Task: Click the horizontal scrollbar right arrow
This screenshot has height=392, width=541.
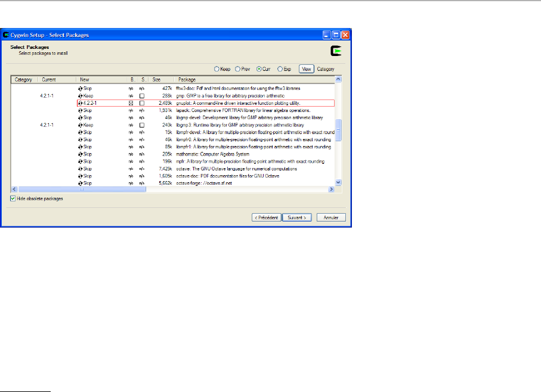Action: coord(332,189)
